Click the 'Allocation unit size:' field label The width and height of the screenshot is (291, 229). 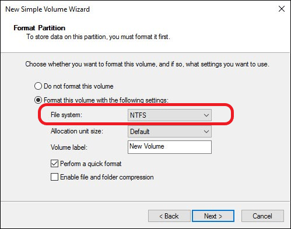(77, 131)
